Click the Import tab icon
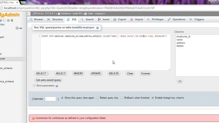Viewport: 219px width, 123px height. pyautogui.click(x=131, y=19)
